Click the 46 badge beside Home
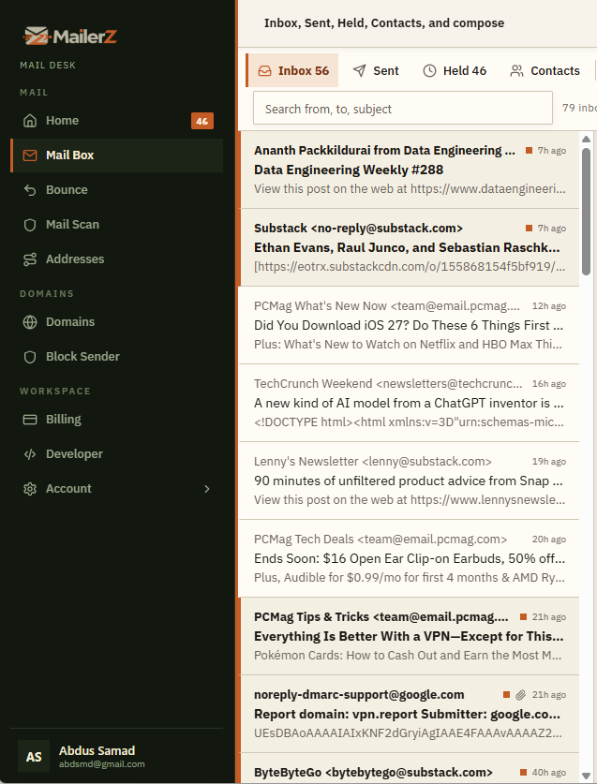Image resolution: width=597 pixels, height=784 pixels. (202, 121)
